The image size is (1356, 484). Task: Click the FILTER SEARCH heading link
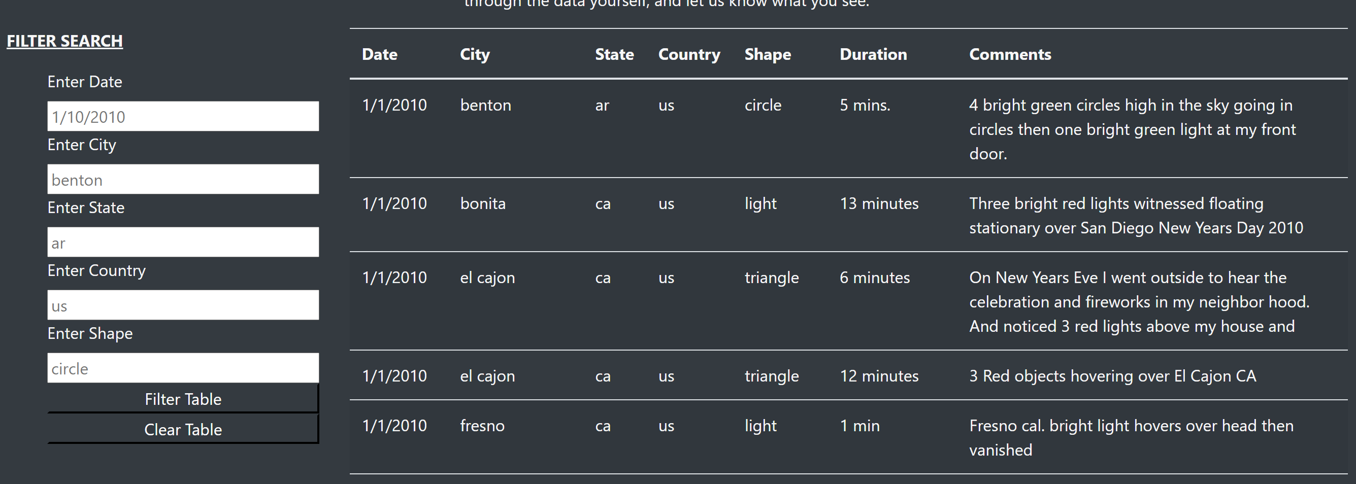click(x=64, y=41)
